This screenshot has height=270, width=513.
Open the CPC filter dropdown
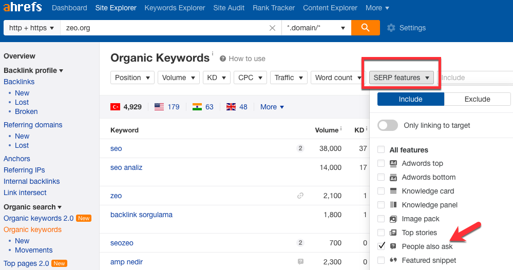click(250, 78)
